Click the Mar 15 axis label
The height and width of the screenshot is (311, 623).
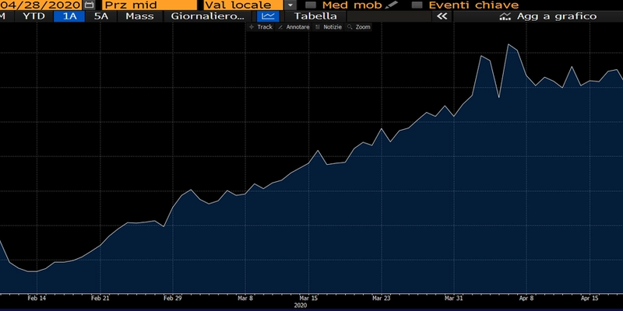coord(308,299)
